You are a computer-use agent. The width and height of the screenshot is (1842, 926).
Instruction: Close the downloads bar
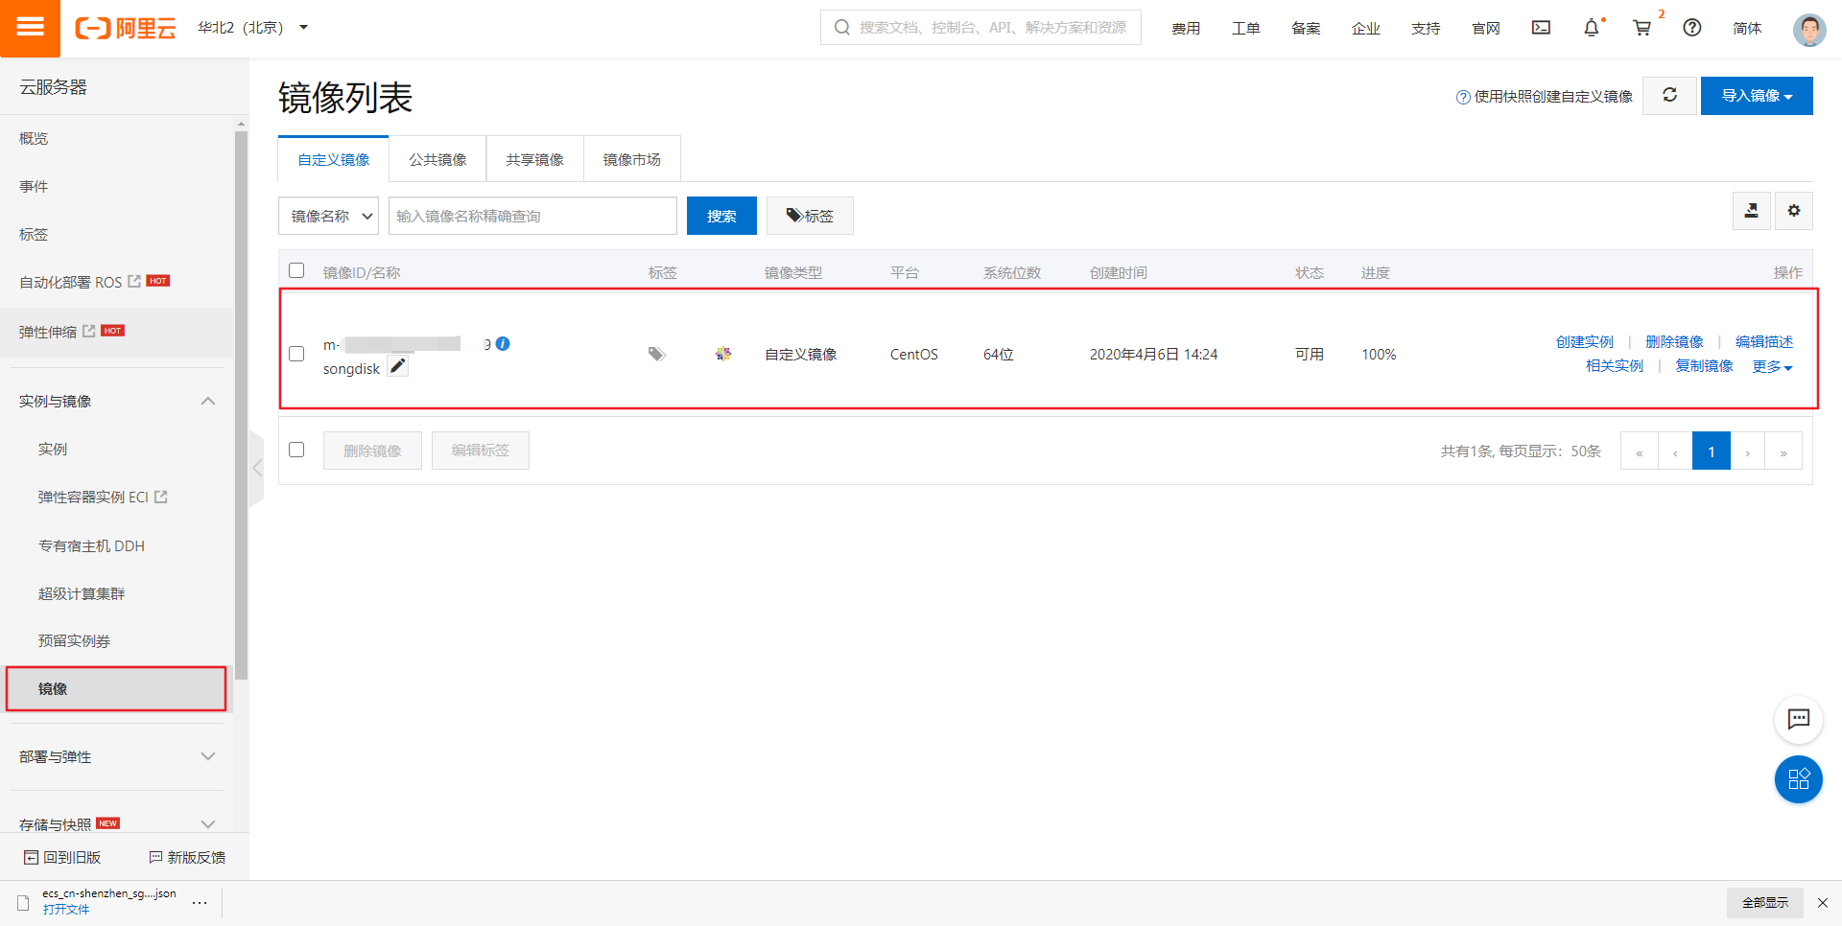point(1823,902)
